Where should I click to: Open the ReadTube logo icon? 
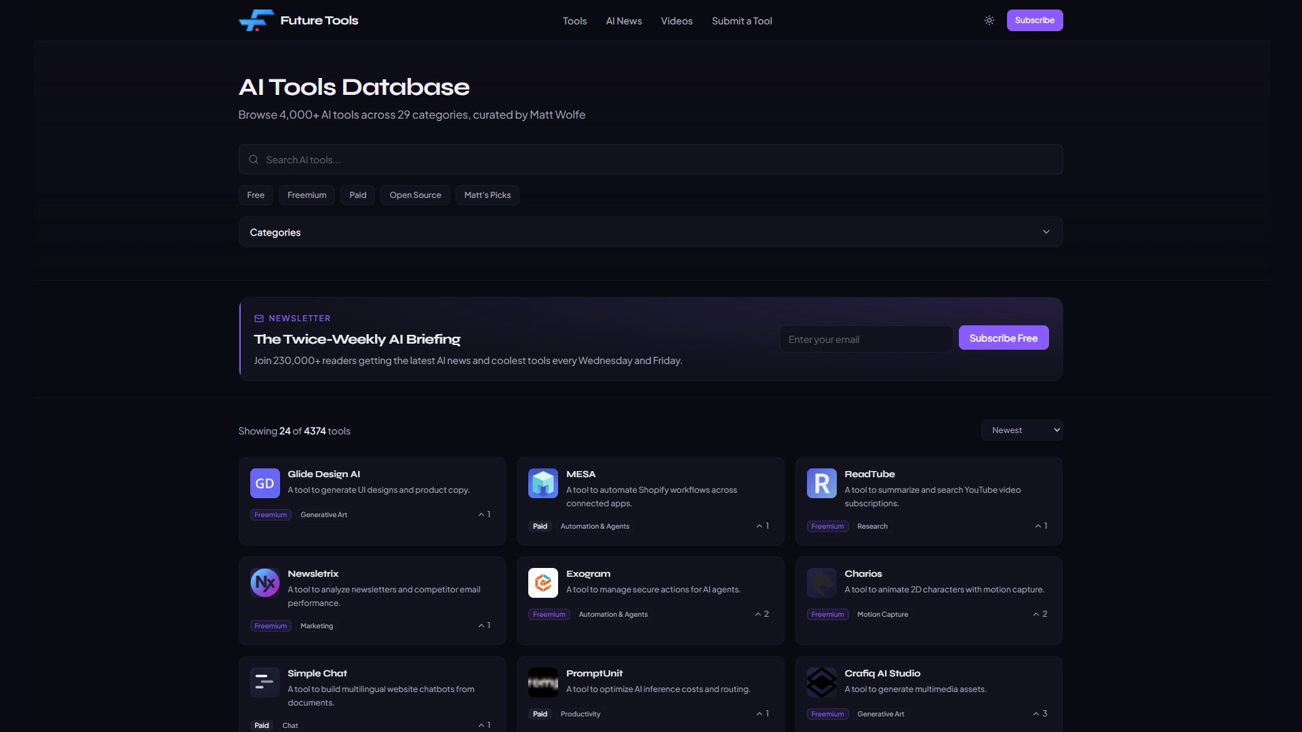click(x=822, y=483)
